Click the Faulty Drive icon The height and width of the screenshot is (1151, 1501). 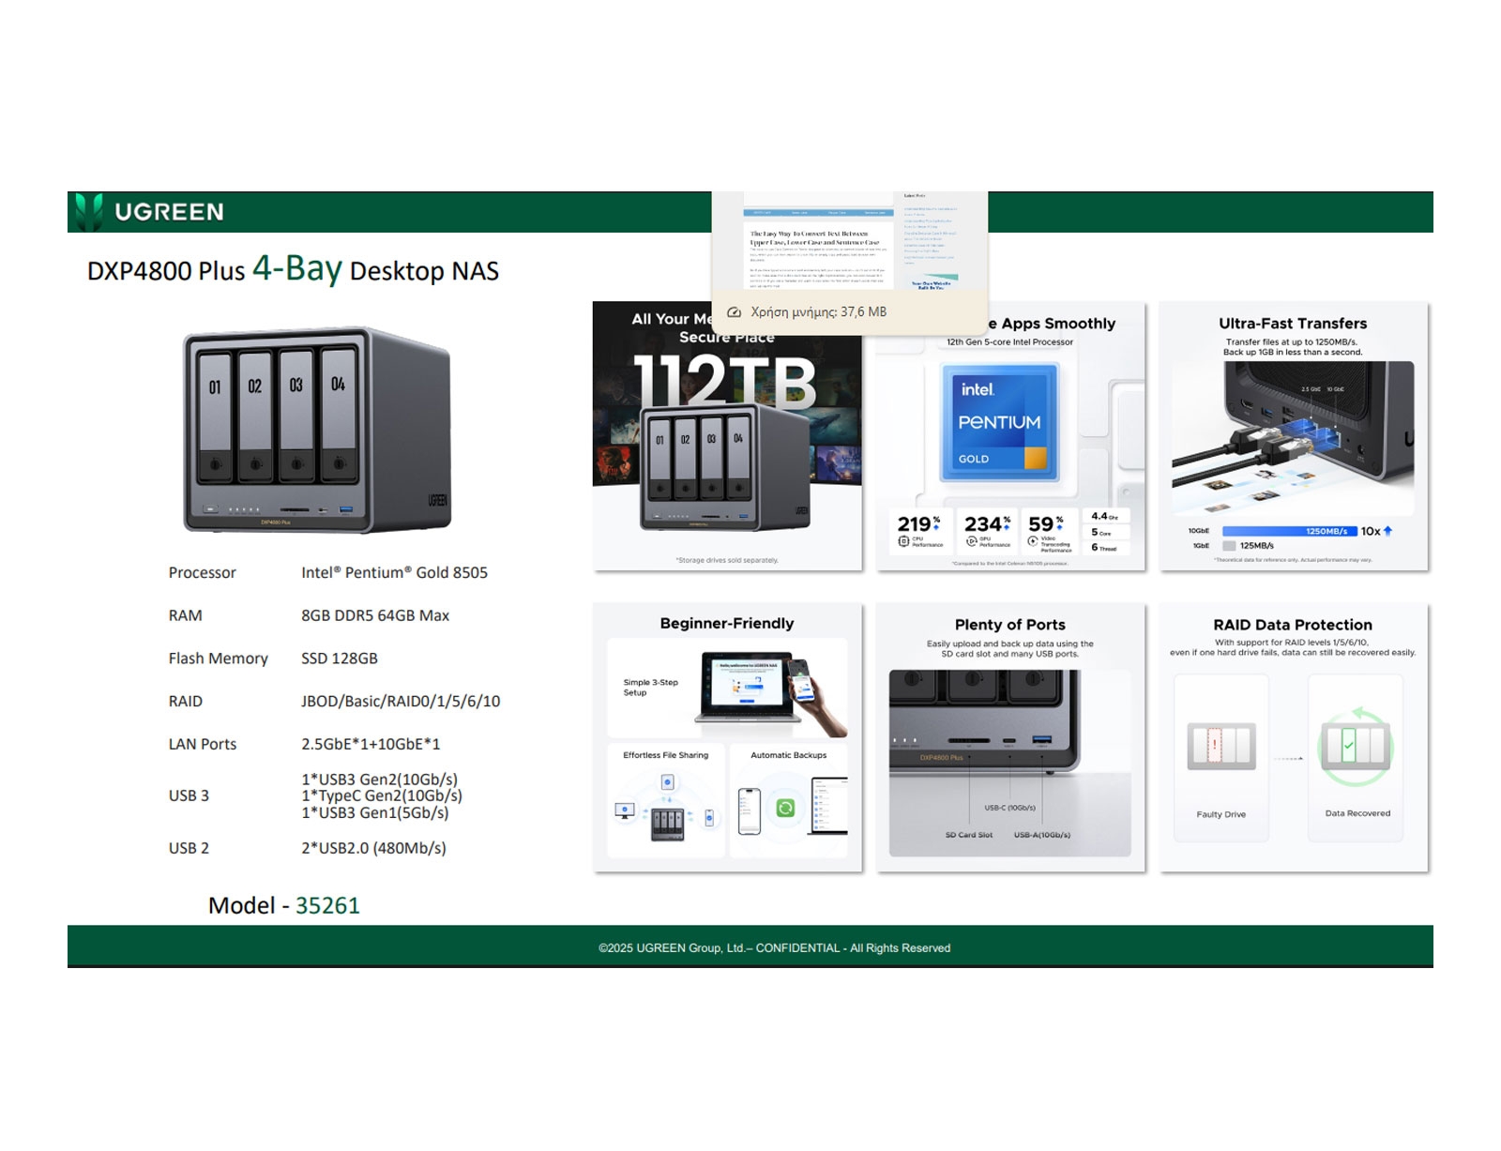1221,746
